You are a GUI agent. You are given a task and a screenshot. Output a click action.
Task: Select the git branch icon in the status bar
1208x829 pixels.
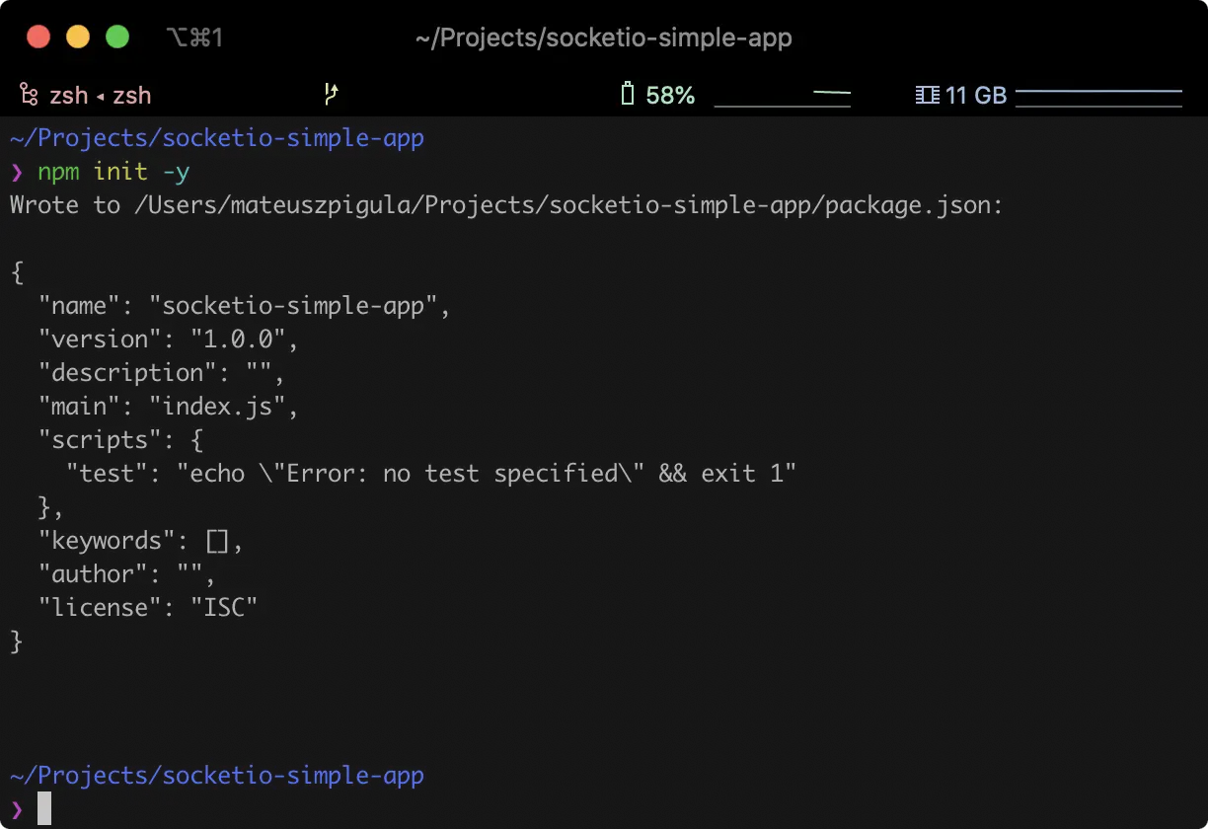click(331, 95)
